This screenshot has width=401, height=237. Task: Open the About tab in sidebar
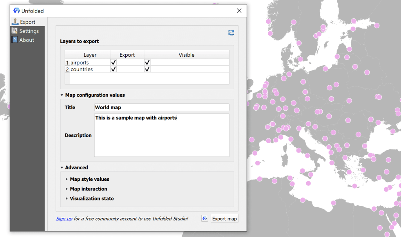pos(27,40)
